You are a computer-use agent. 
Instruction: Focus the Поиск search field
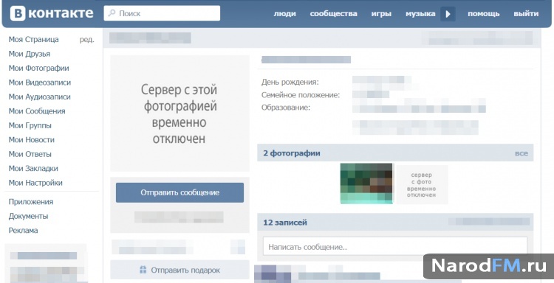162,13
